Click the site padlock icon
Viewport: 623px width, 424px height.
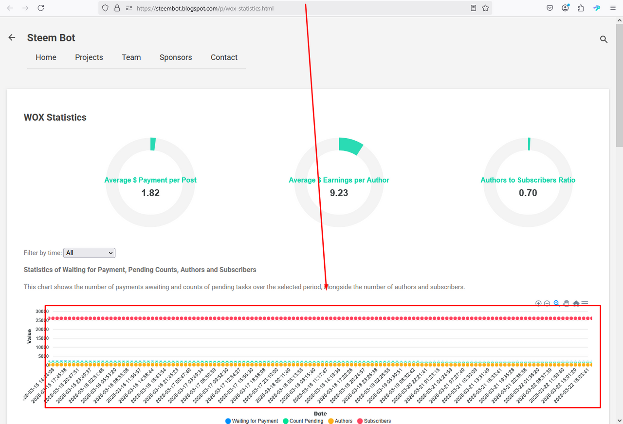pos(117,8)
